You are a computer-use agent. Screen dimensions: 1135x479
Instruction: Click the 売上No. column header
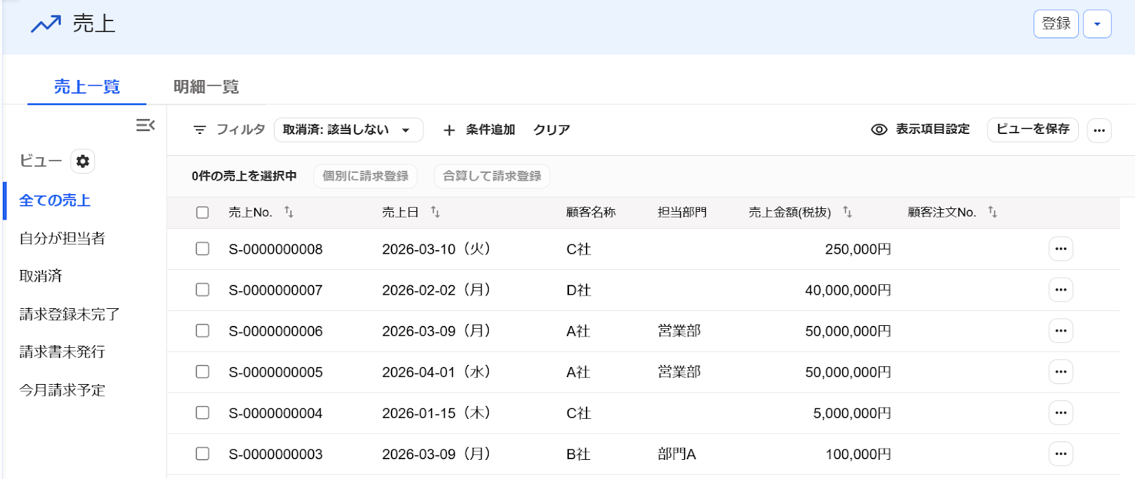point(250,213)
